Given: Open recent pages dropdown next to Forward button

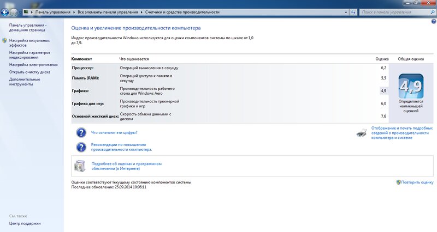Looking at the screenshot, I should click(x=20, y=13).
